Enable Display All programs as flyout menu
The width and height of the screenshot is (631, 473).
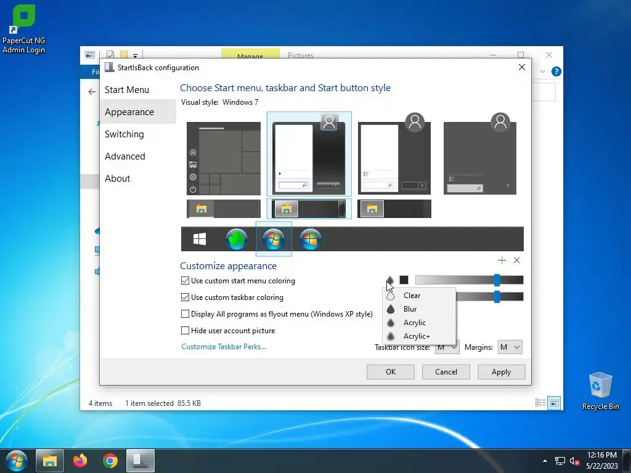click(x=185, y=313)
